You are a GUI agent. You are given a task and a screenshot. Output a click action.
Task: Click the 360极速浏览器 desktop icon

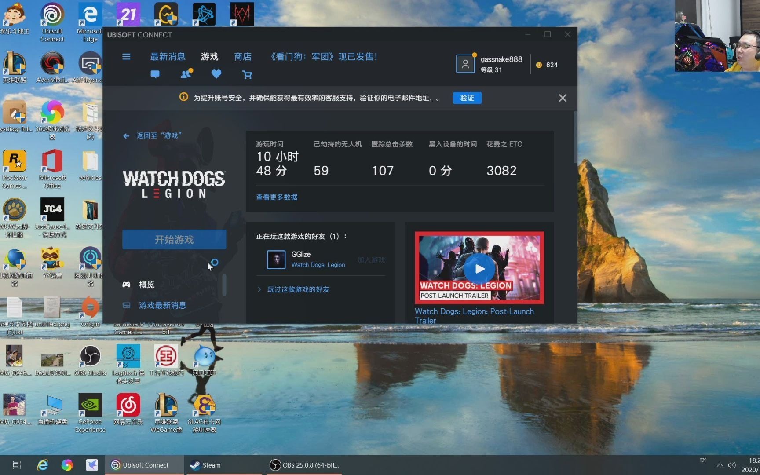tap(52, 120)
